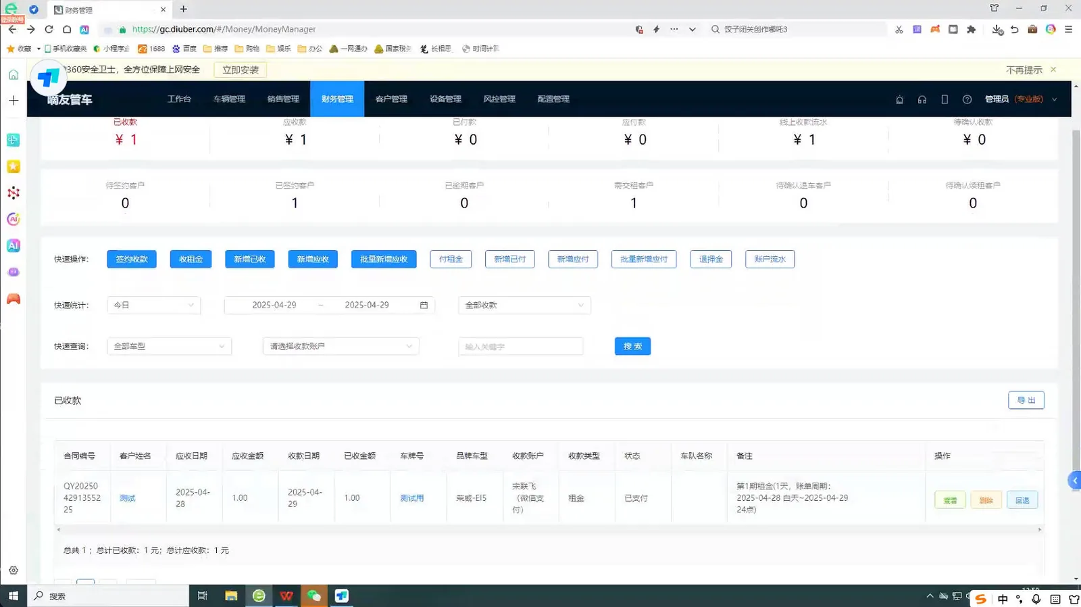The width and height of the screenshot is (1081, 607).
Task: Open the 全部车型 dropdown
Action: point(169,346)
